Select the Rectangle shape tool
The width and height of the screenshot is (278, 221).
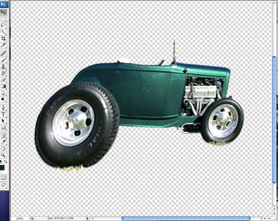click(3, 127)
